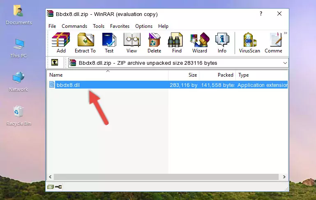This screenshot has width=316, height=200.
Task: Click the WinRAR title bar icon
Action: pyautogui.click(x=50, y=14)
